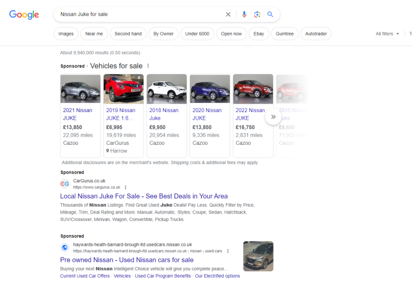The height and width of the screenshot is (287, 412).
Task: Open the three-dot menu for CarGurus ad
Action: (x=126, y=187)
